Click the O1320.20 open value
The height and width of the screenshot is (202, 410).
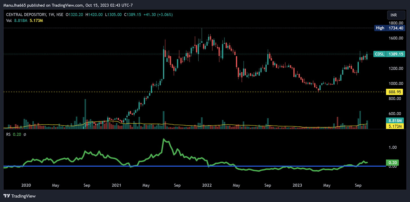[74, 15]
